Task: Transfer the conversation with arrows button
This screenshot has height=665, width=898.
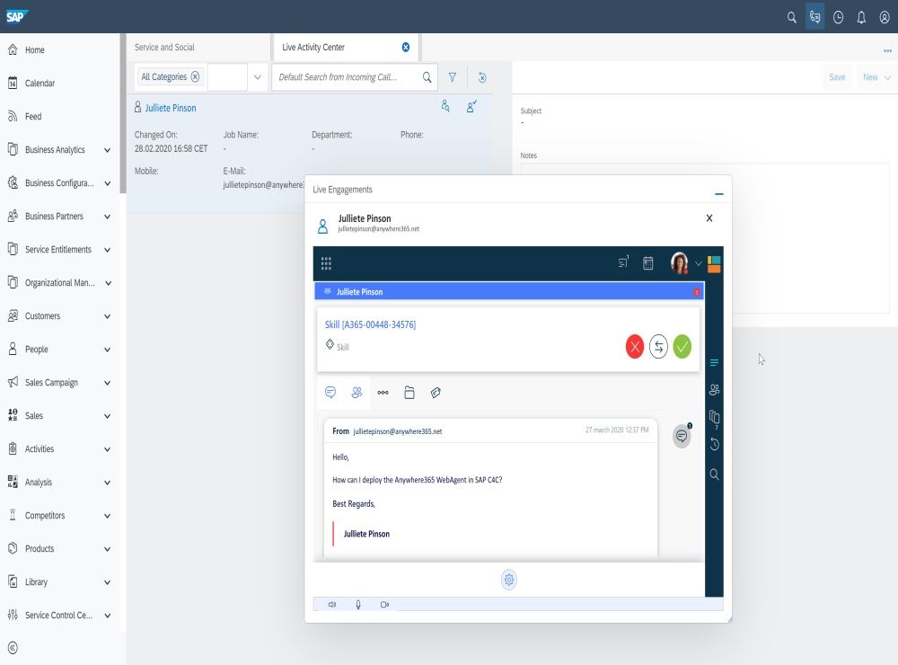Action: (x=658, y=346)
